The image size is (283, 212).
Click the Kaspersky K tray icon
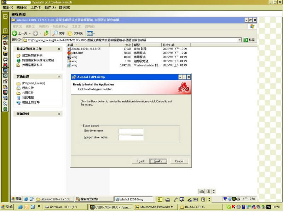[x=233, y=207]
